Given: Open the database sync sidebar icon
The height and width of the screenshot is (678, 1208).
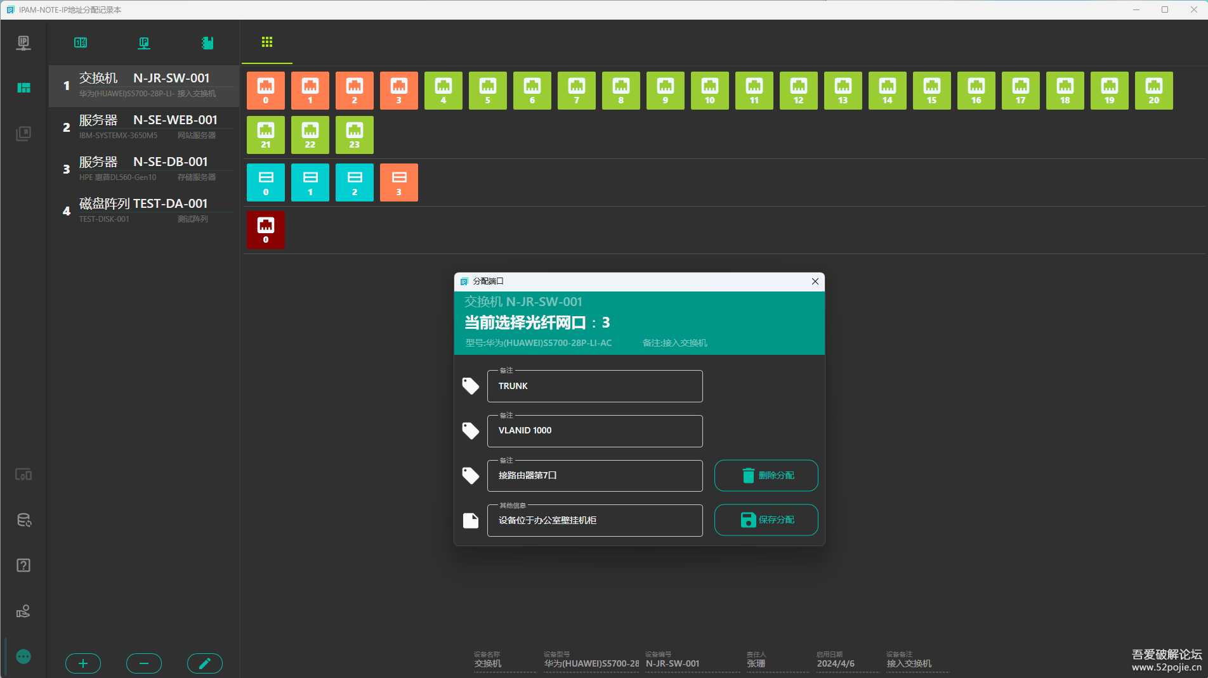Looking at the screenshot, I should (23, 520).
